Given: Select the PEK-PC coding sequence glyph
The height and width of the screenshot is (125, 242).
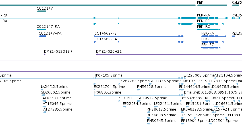Looking at the screenshot, I should tap(211, 48).
